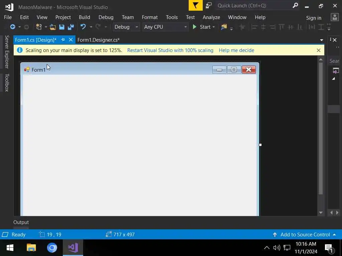Open the View menu
The height and width of the screenshot is (256, 342).
click(42, 17)
